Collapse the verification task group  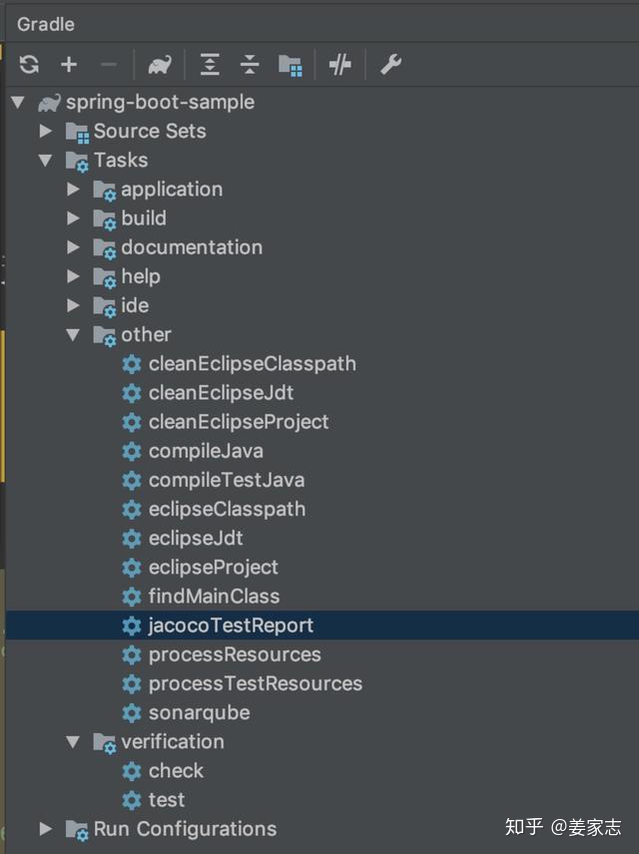coord(73,741)
